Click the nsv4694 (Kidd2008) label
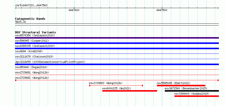 coord(29,51)
